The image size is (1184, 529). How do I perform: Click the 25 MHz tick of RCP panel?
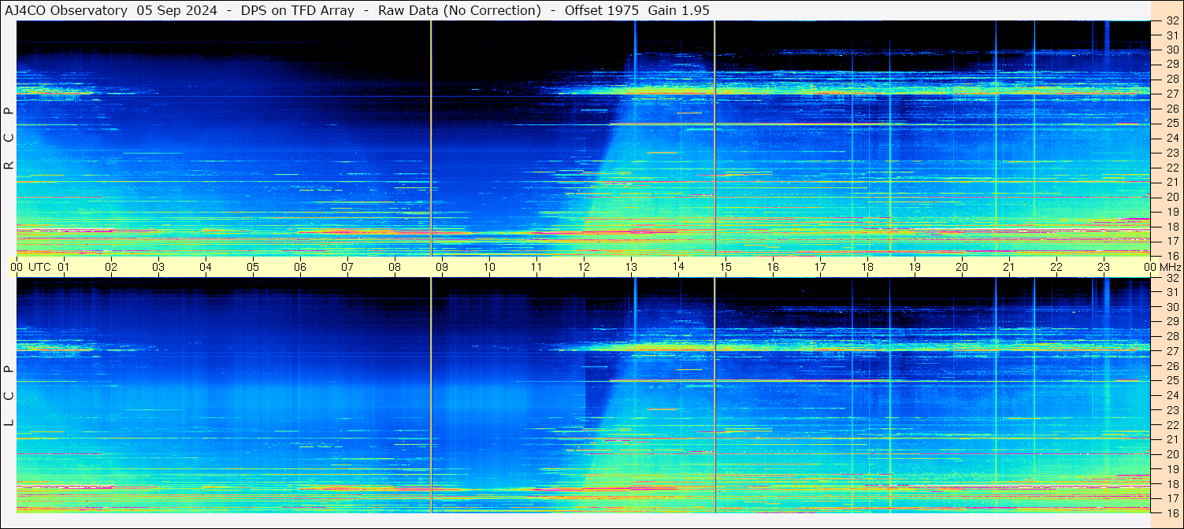(1171, 124)
